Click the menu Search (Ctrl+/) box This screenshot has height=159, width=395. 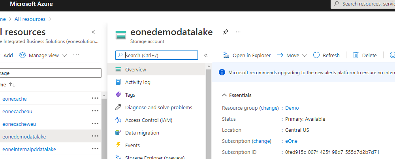point(157,55)
